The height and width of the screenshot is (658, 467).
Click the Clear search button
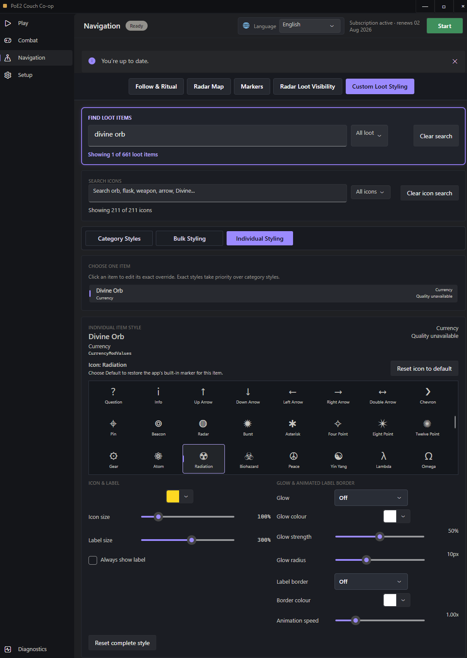click(x=436, y=136)
